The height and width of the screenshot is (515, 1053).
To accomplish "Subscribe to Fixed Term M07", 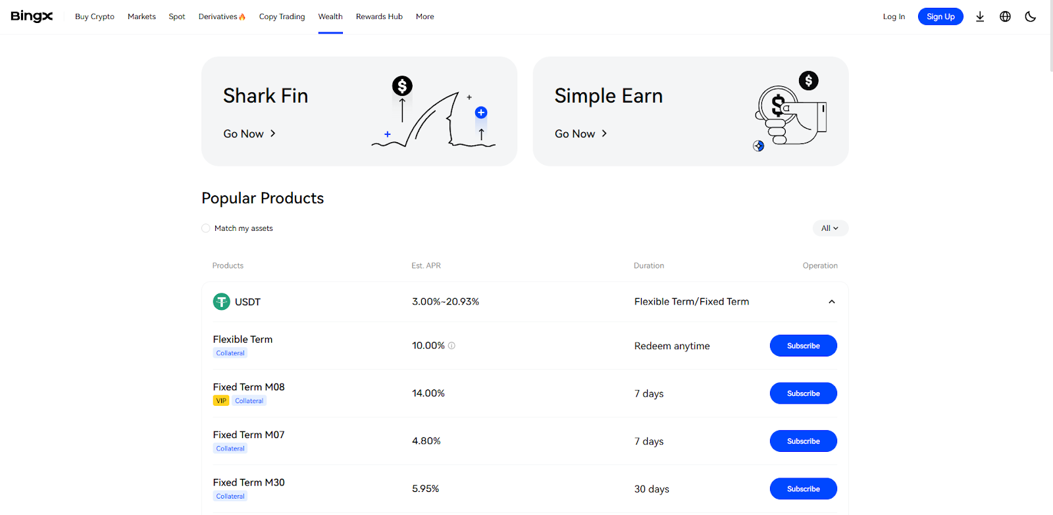I will click(804, 441).
